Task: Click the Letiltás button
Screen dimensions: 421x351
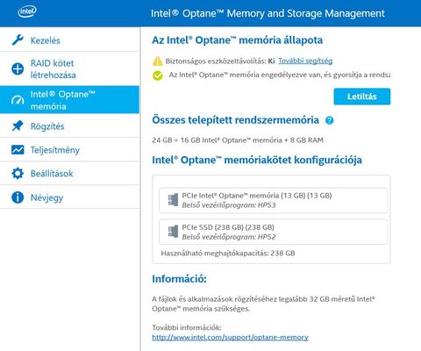Action: (362, 97)
